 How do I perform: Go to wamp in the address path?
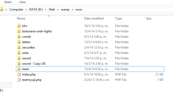click(x=65, y=9)
